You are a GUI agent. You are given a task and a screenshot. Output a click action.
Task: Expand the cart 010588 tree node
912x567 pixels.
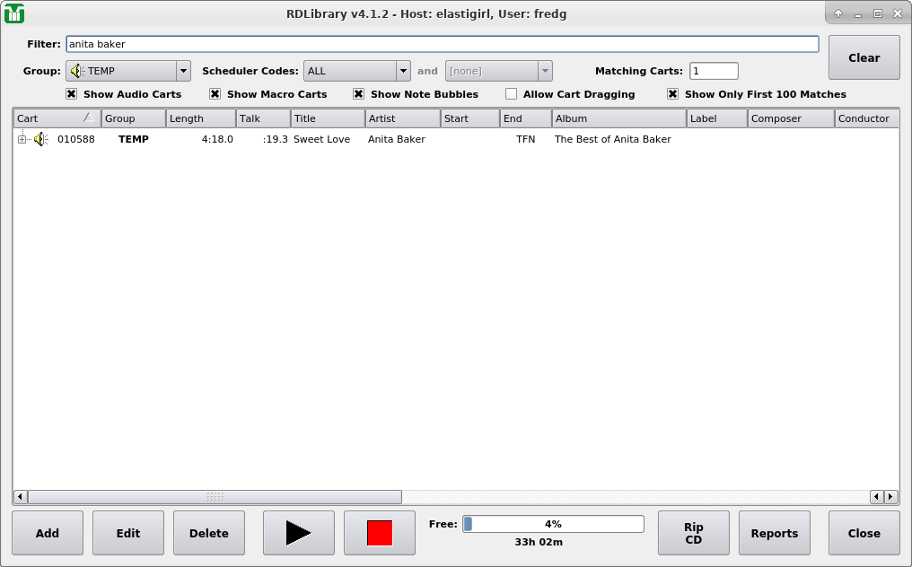click(22, 139)
